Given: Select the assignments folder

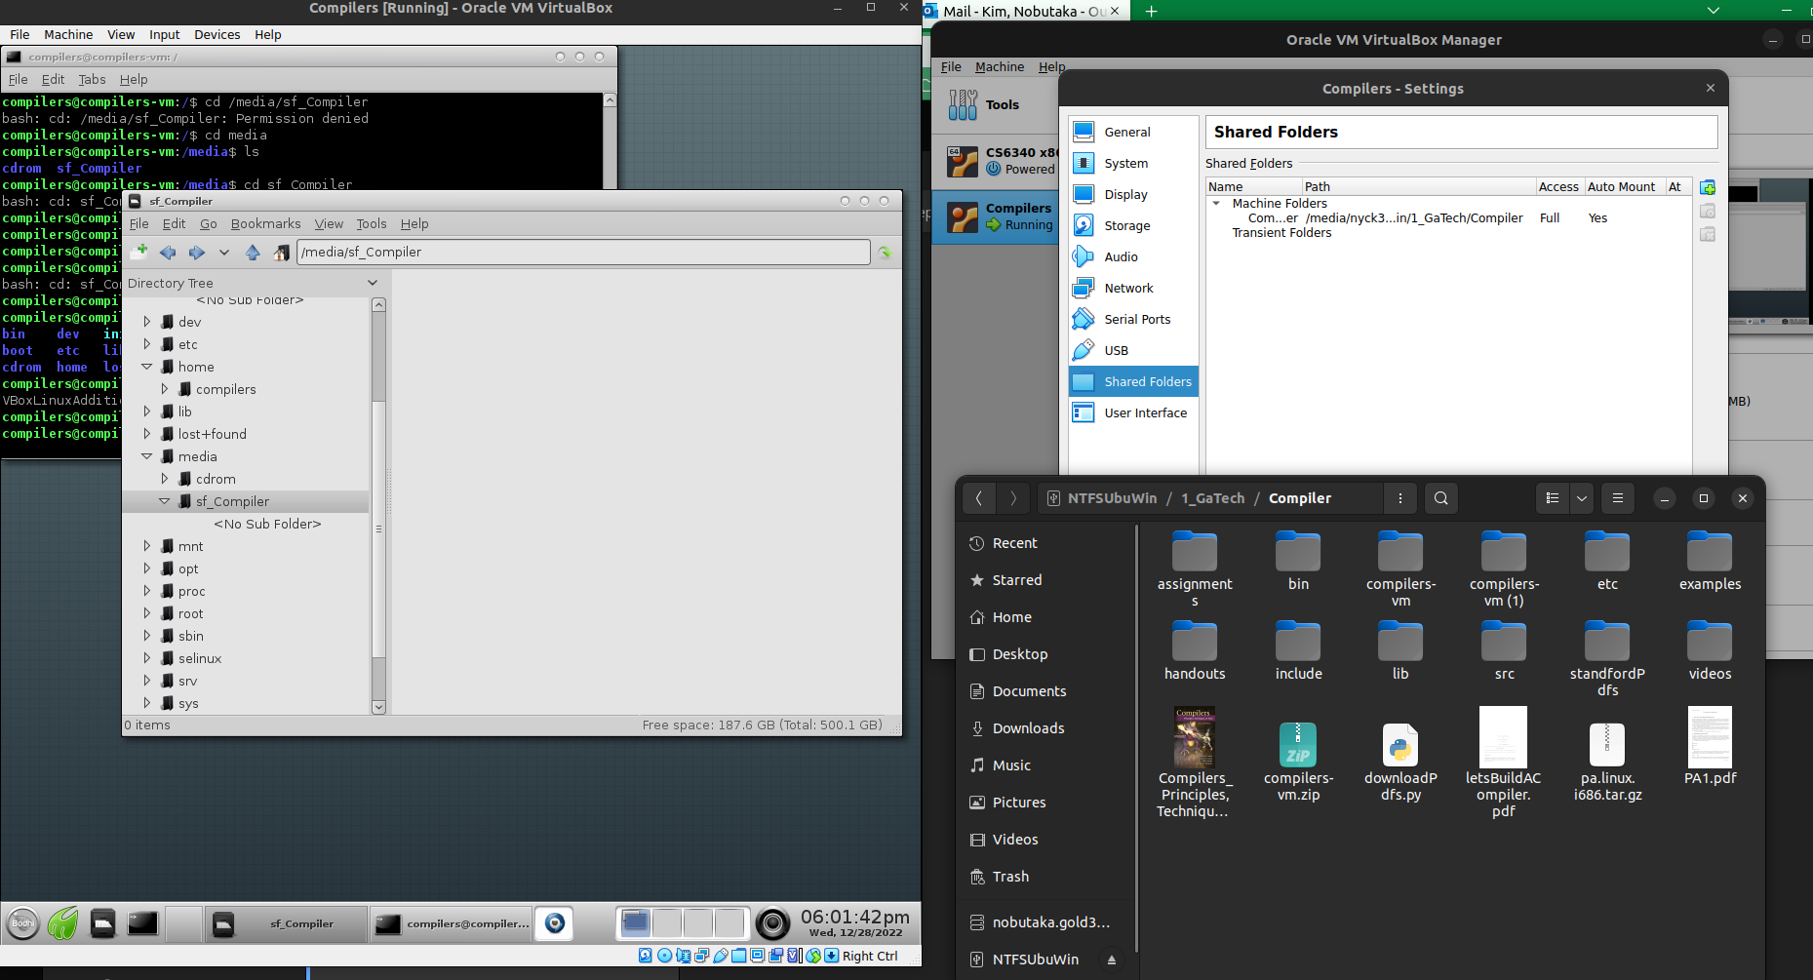Looking at the screenshot, I should [x=1195, y=568].
